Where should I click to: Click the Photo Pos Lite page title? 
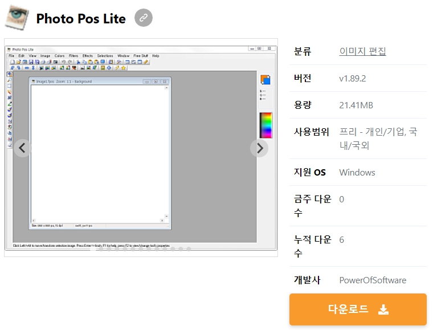81,18
